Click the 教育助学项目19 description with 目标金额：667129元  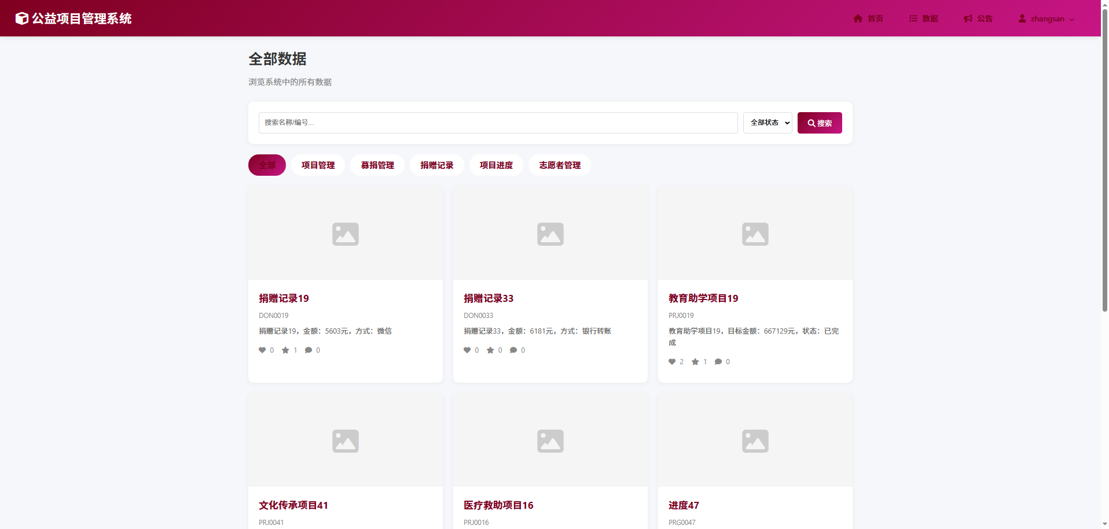pyautogui.click(x=754, y=337)
